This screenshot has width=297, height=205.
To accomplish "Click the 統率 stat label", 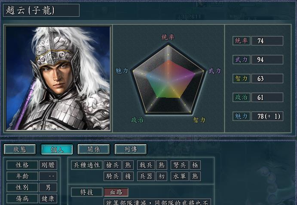I will (242, 41).
